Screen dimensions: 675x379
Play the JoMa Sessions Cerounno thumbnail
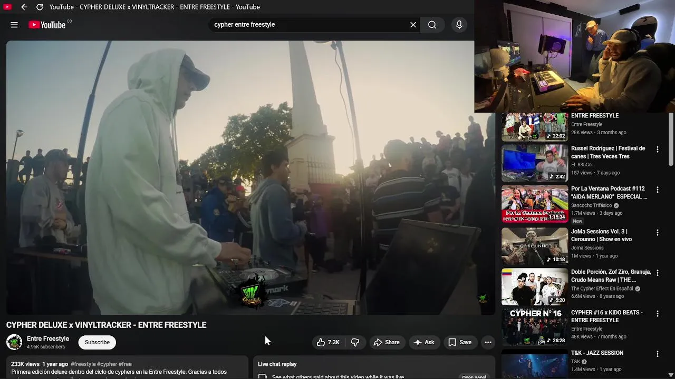[x=534, y=246]
